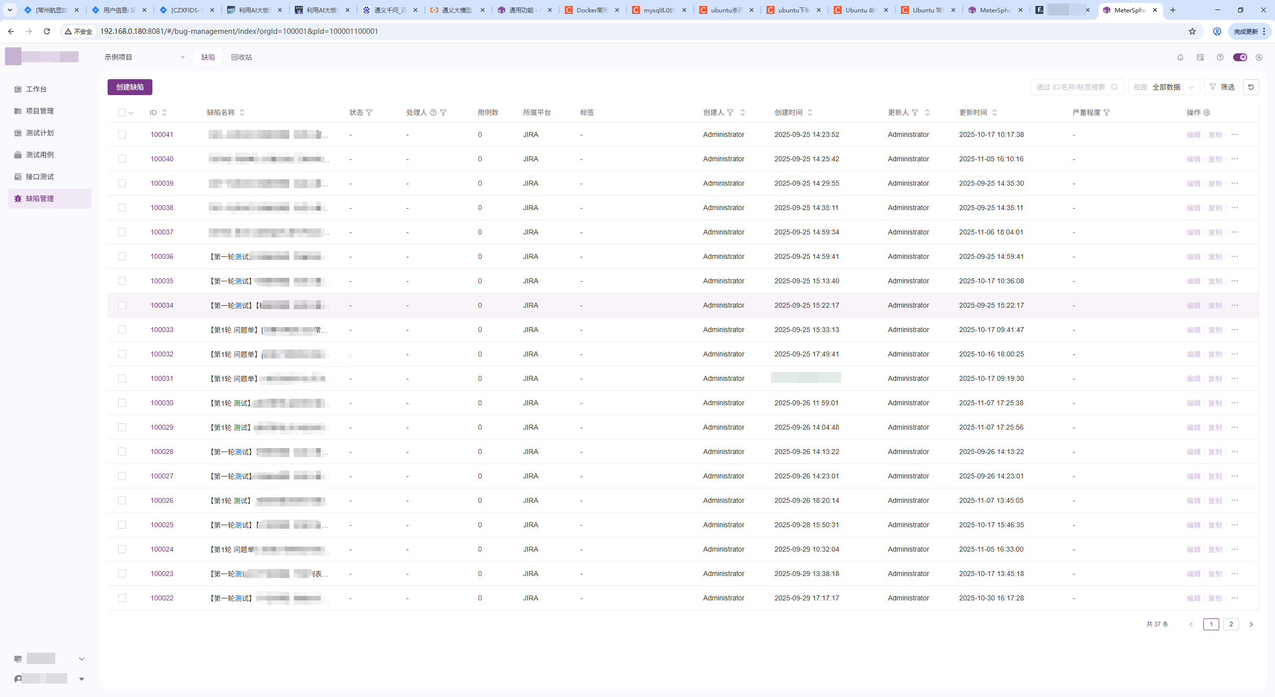Click the status column filter icon
Image resolution: width=1275 pixels, height=697 pixels.
click(369, 113)
